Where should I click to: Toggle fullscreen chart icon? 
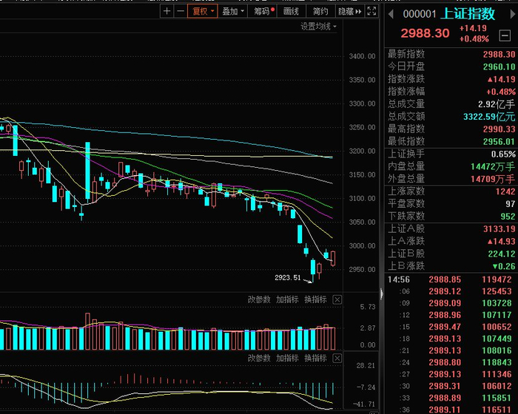click(371, 11)
